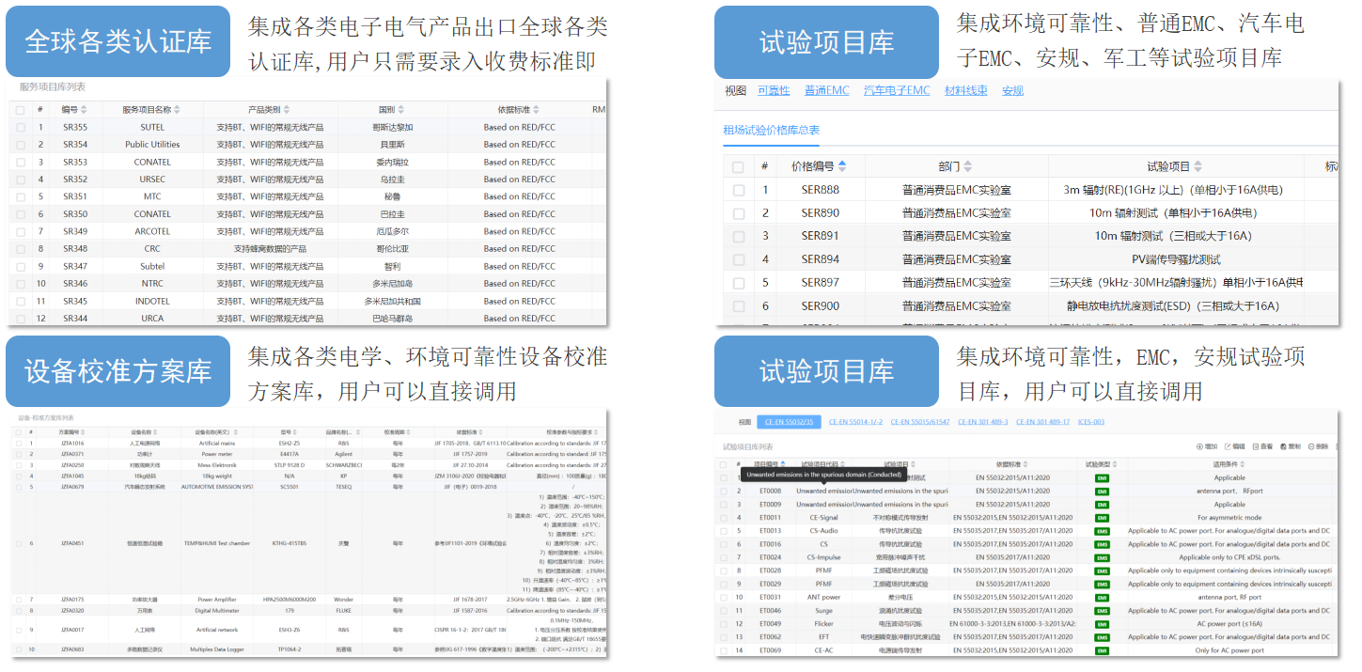Check the box for row SR355 SUTEL
The height and width of the screenshot is (672, 1362).
(x=20, y=128)
